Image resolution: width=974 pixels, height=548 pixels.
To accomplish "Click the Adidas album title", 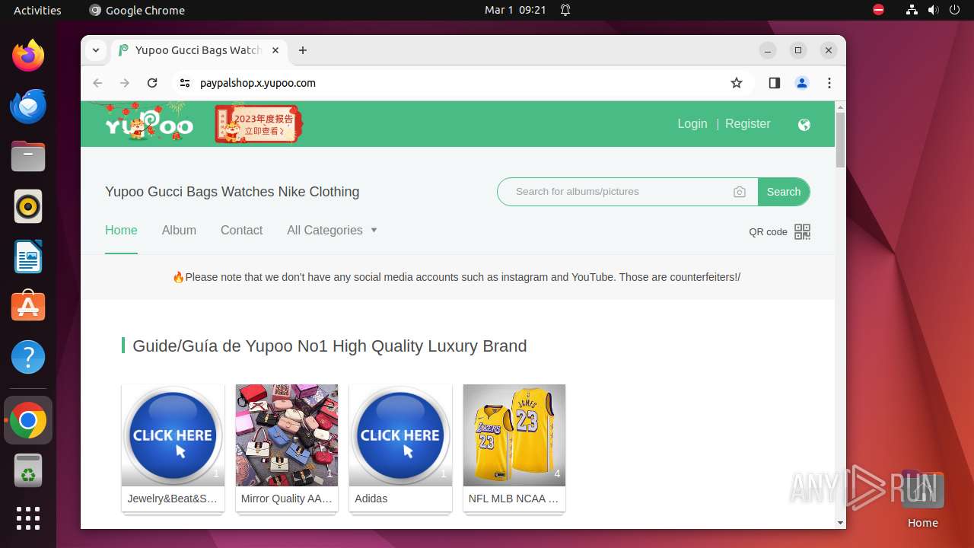I will click(371, 499).
